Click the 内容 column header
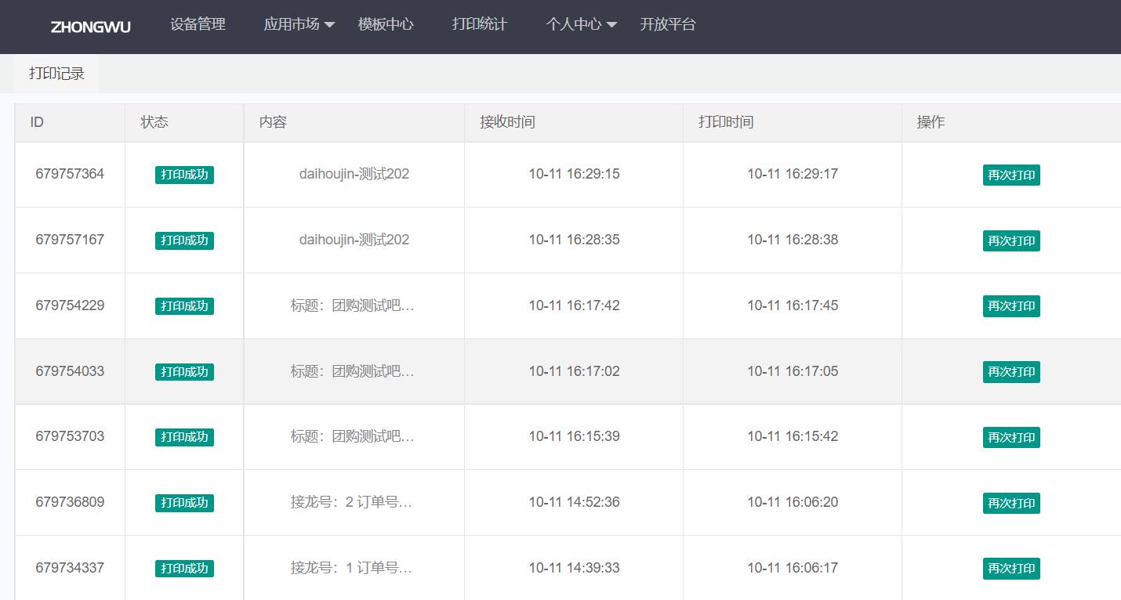Image resolution: width=1121 pixels, height=600 pixels. [354, 123]
